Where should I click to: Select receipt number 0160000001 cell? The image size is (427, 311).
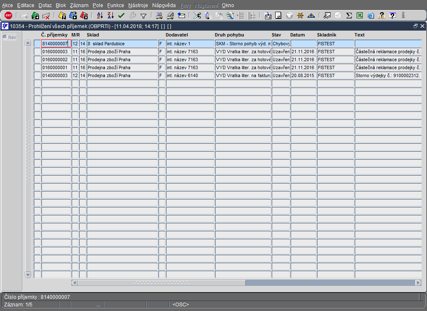coord(56,67)
